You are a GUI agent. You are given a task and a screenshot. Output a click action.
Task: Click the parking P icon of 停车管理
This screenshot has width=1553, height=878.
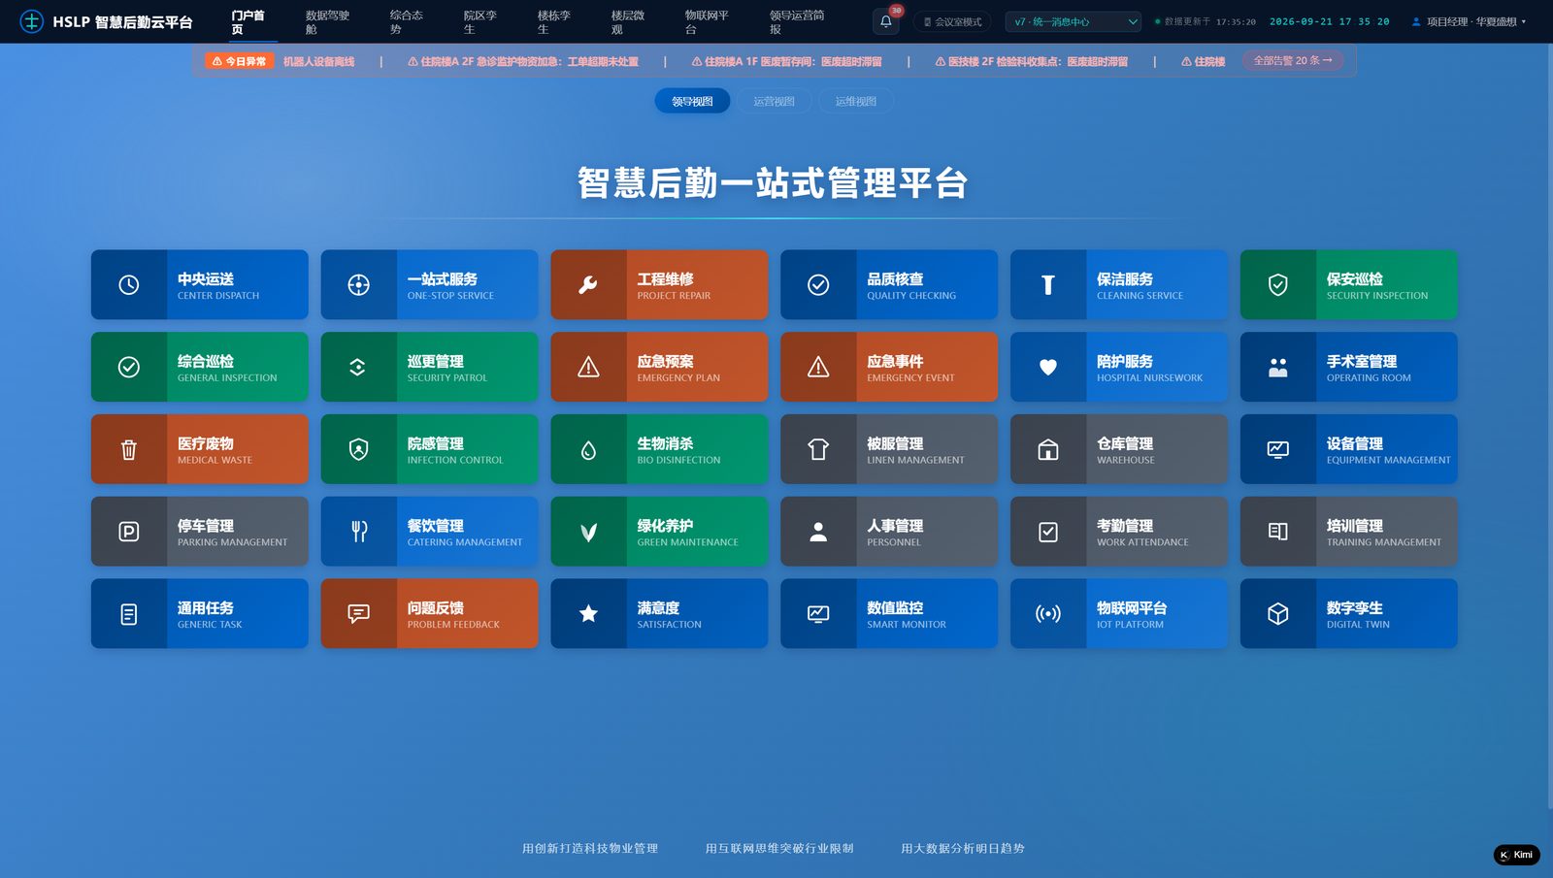[x=128, y=532]
